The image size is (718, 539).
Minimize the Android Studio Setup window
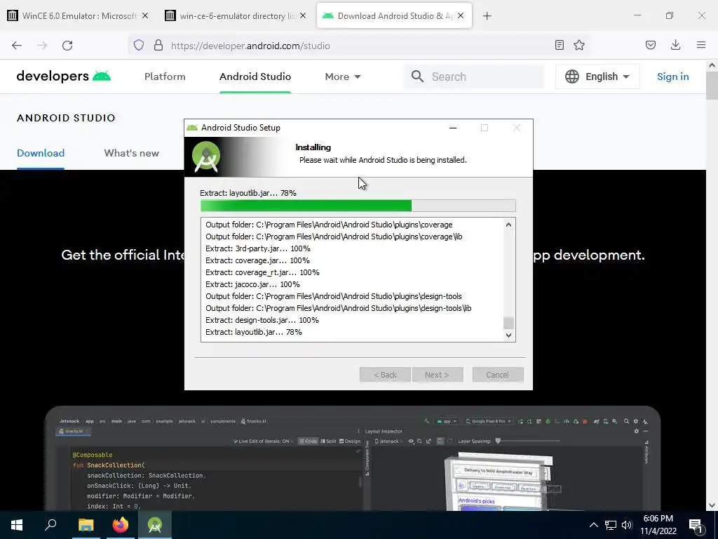(x=453, y=128)
